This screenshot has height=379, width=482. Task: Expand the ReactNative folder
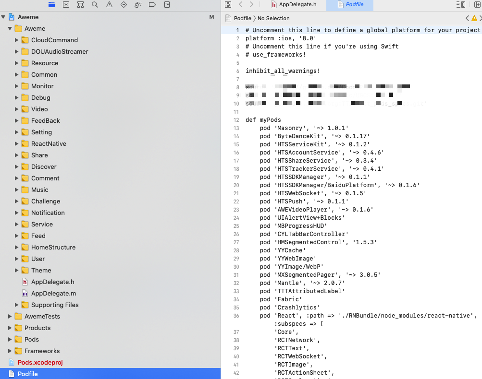click(17, 144)
